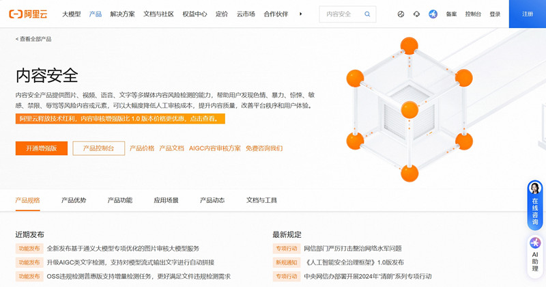Select the 产品动态 tab
Screen dimensions: 546x287
(212, 200)
